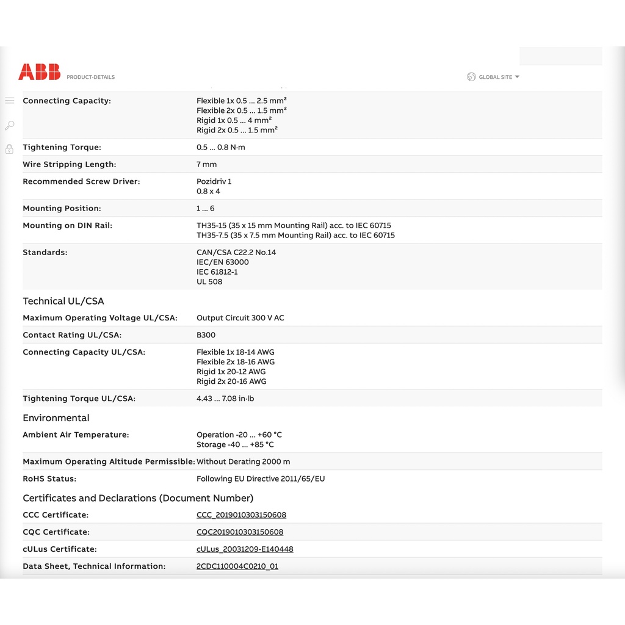Select the '1 ... 6' mounting position value
The height and width of the screenshot is (625, 625).
[205, 208]
